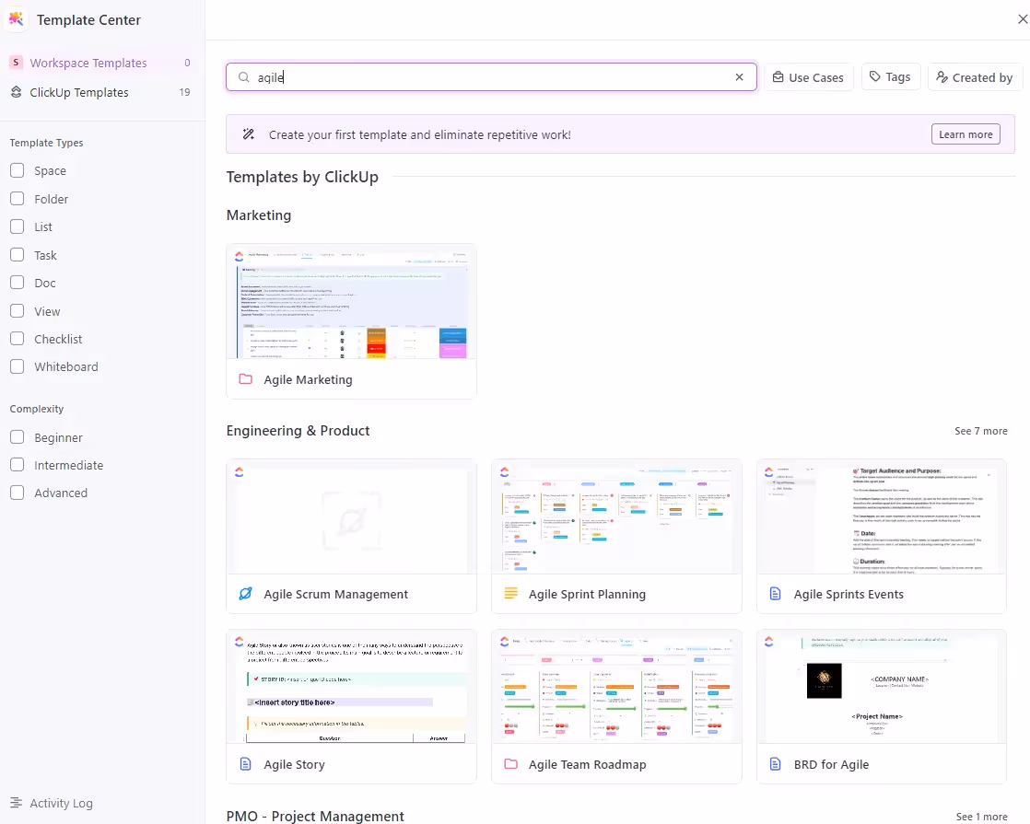Enable the Doc template type filter

point(16,283)
